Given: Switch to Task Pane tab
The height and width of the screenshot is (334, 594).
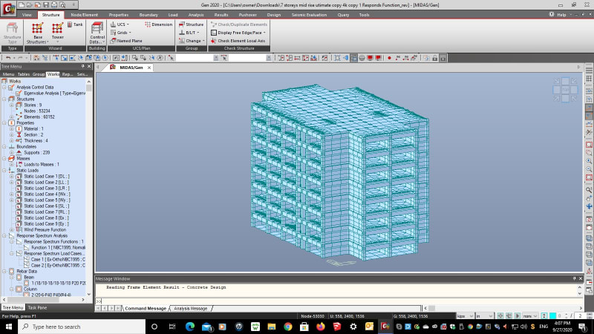Looking at the screenshot, I should tap(37, 307).
